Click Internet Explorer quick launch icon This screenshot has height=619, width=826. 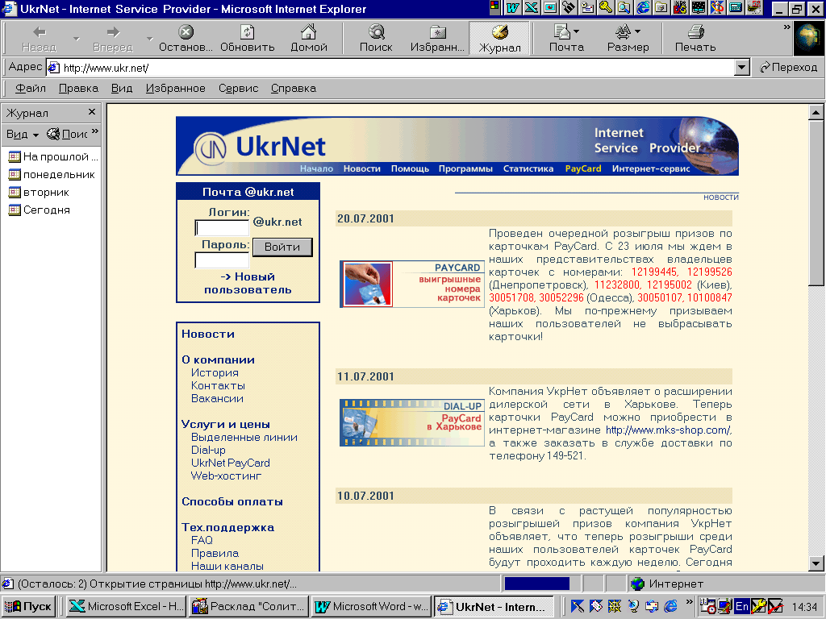pyautogui.click(x=670, y=606)
